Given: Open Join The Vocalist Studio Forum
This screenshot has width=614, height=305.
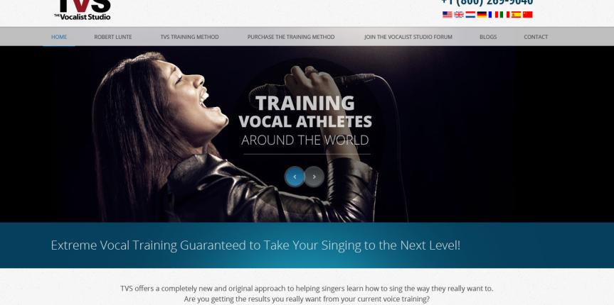Looking at the screenshot, I should coord(408,37).
